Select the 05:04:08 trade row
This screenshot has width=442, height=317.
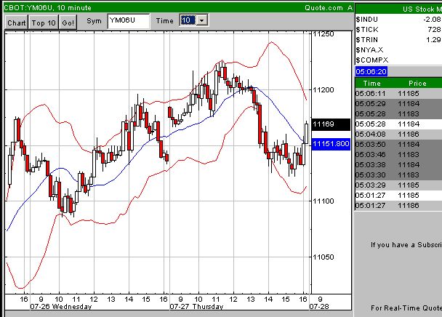coord(398,134)
